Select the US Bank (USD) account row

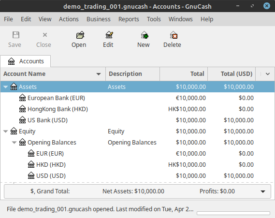137,120
